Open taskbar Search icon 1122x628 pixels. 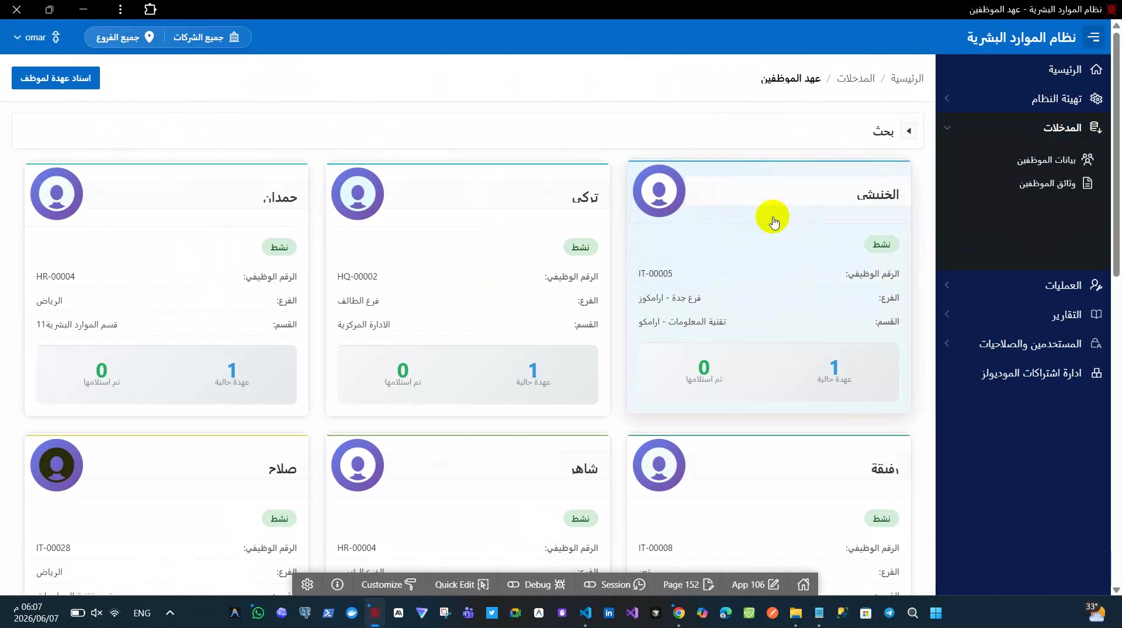click(x=912, y=613)
